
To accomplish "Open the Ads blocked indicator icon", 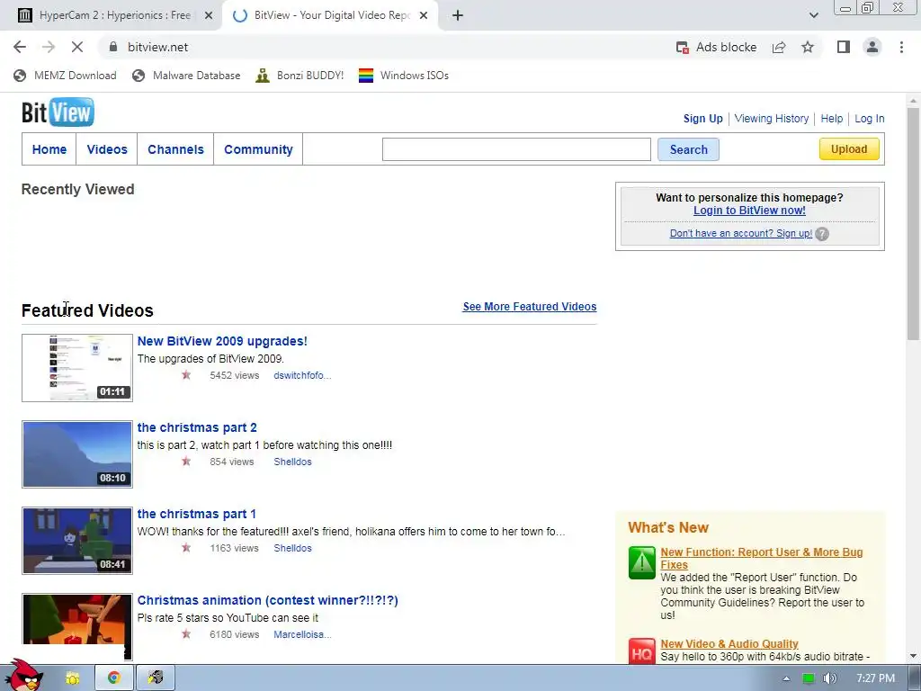I will tap(682, 48).
